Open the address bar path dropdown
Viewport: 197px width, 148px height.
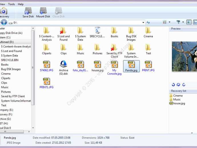click(143, 23)
